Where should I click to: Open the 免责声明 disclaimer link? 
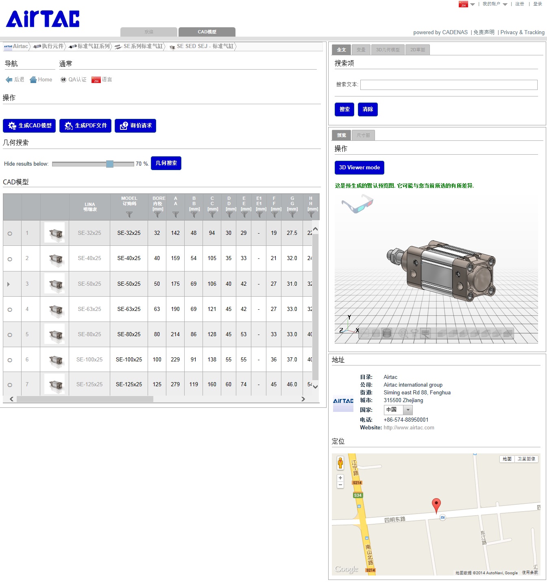pyautogui.click(x=484, y=33)
